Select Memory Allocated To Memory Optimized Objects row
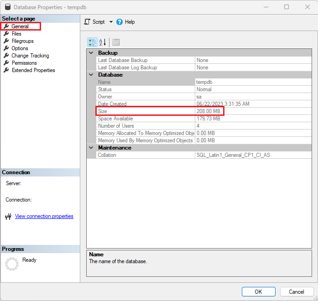The width and height of the screenshot is (318, 301). (204, 133)
